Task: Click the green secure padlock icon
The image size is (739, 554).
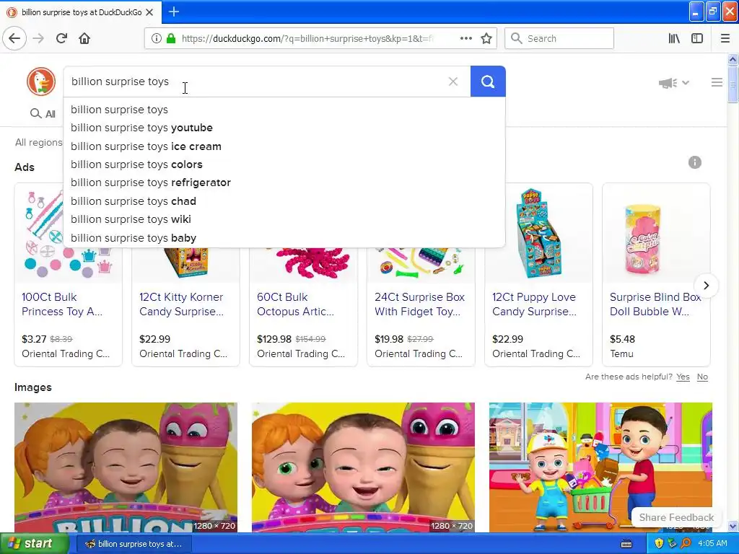Action: [170, 38]
